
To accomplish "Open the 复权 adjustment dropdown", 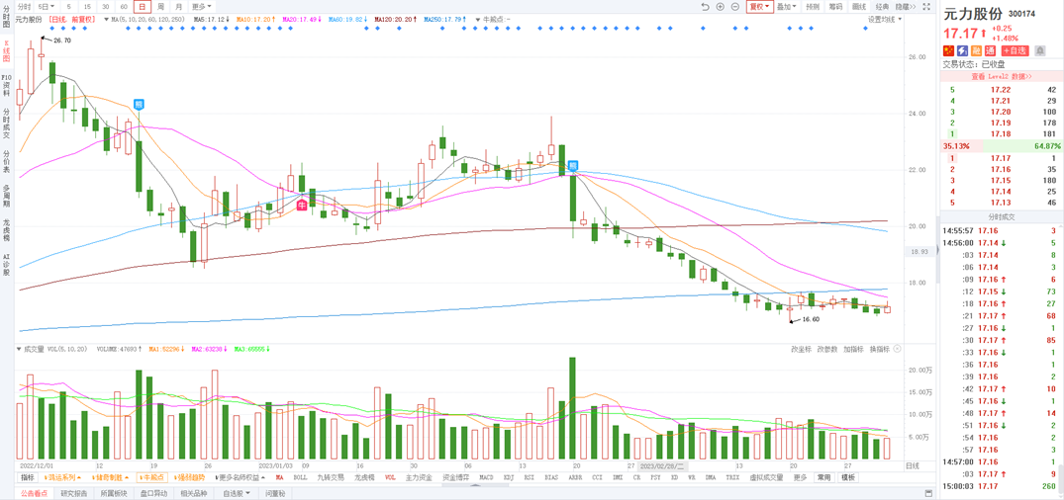I will click(x=759, y=7).
